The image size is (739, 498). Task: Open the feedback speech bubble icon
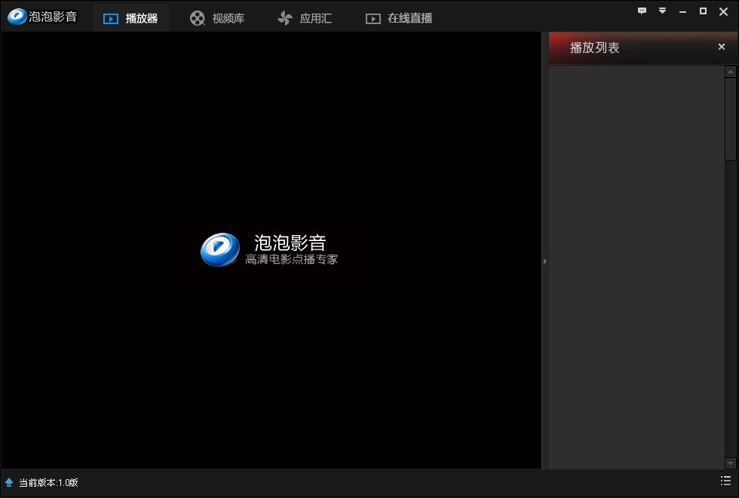pos(642,11)
